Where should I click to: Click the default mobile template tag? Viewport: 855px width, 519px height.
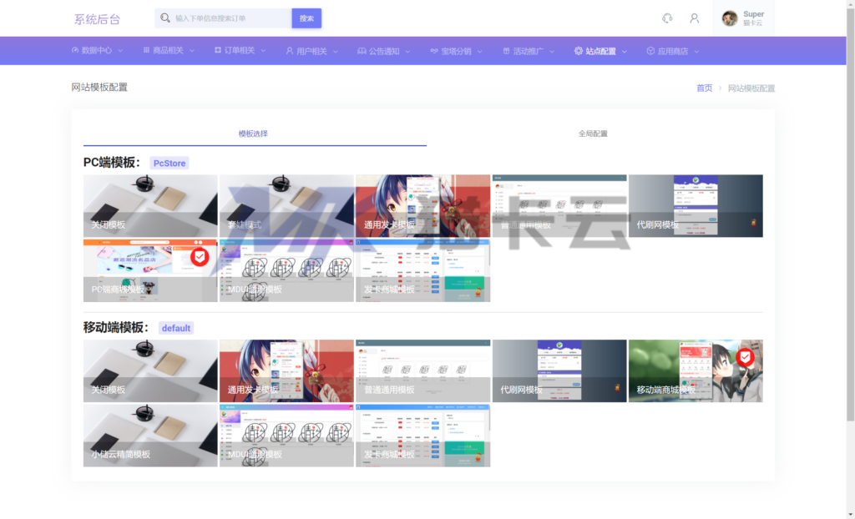(x=175, y=328)
